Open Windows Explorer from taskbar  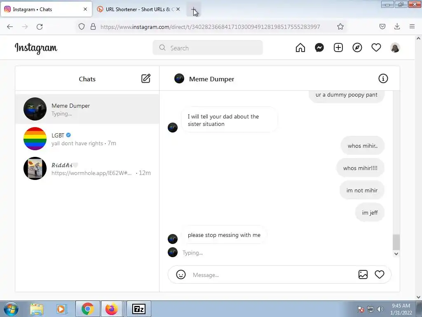[x=37, y=309]
